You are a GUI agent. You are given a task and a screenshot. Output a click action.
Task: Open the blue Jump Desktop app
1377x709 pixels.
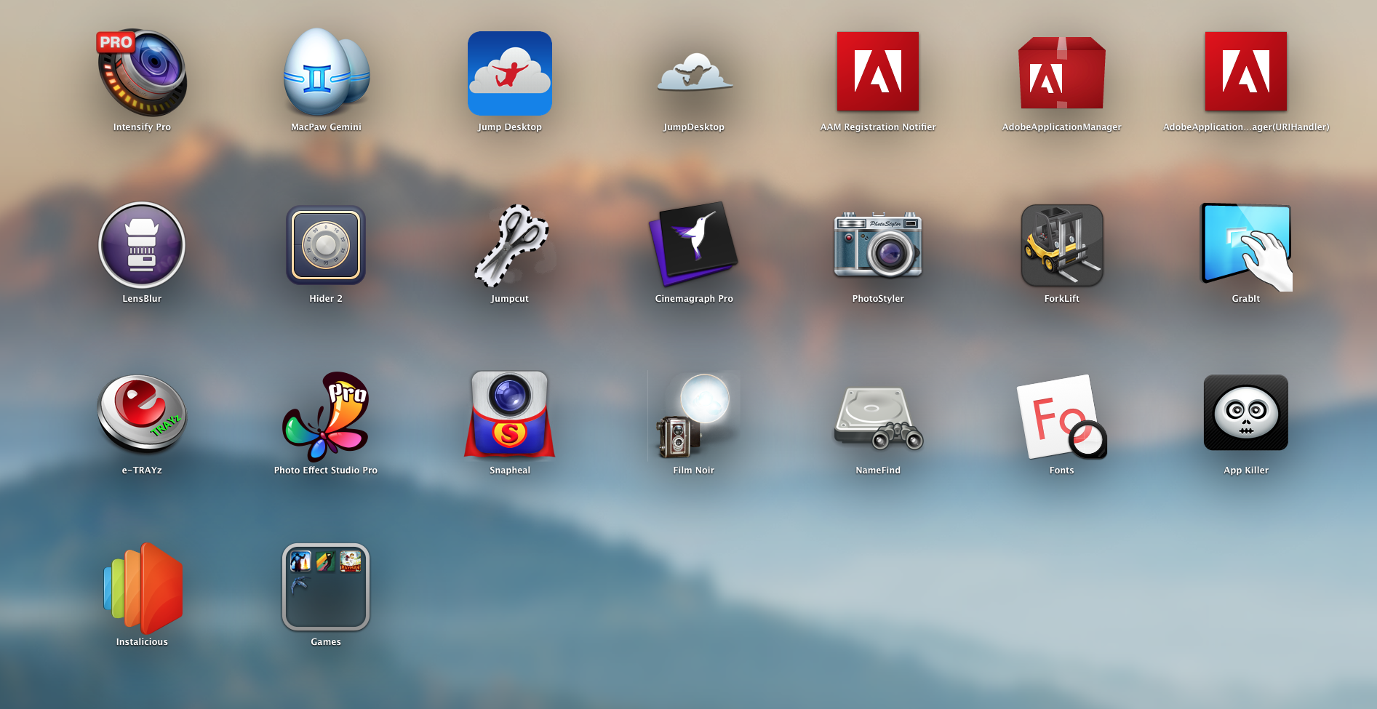click(510, 73)
